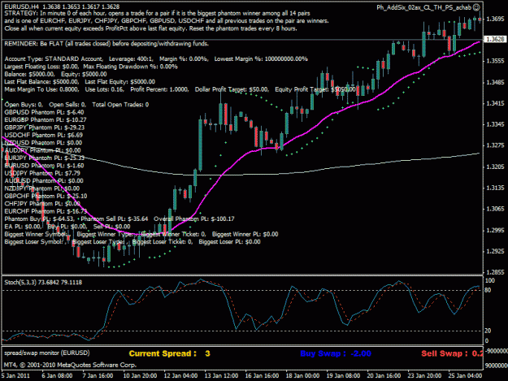Screen dimensions: 508x381
Task: Click the stochastic 20 level label
Action: [488, 331]
